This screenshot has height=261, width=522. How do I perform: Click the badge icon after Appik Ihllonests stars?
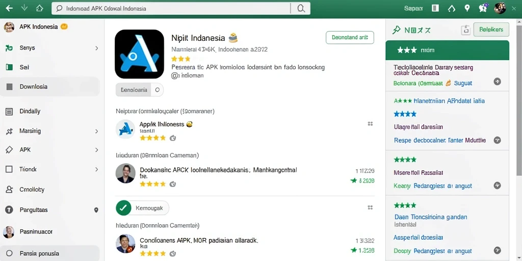[x=172, y=138]
